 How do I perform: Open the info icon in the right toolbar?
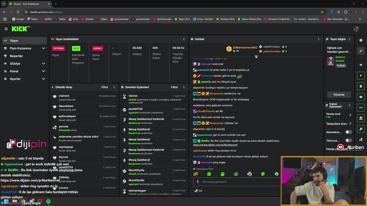361,40
